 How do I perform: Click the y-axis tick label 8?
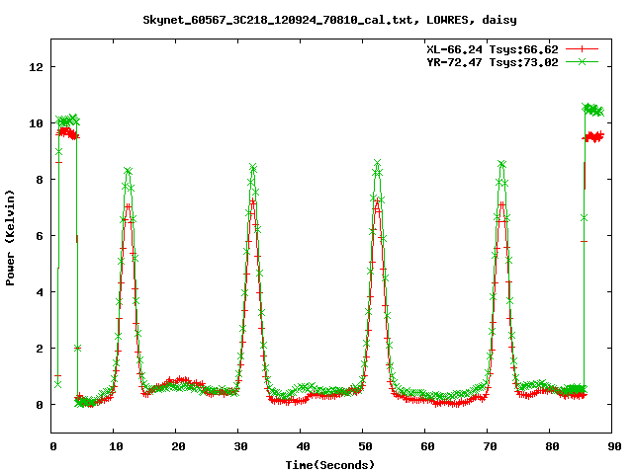pyautogui.click(x=40, y=180)
